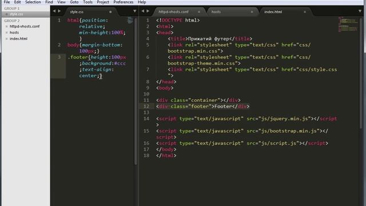Click .footer selector in style.css
This screenshot has width=366, height=206.
(78, 57)
